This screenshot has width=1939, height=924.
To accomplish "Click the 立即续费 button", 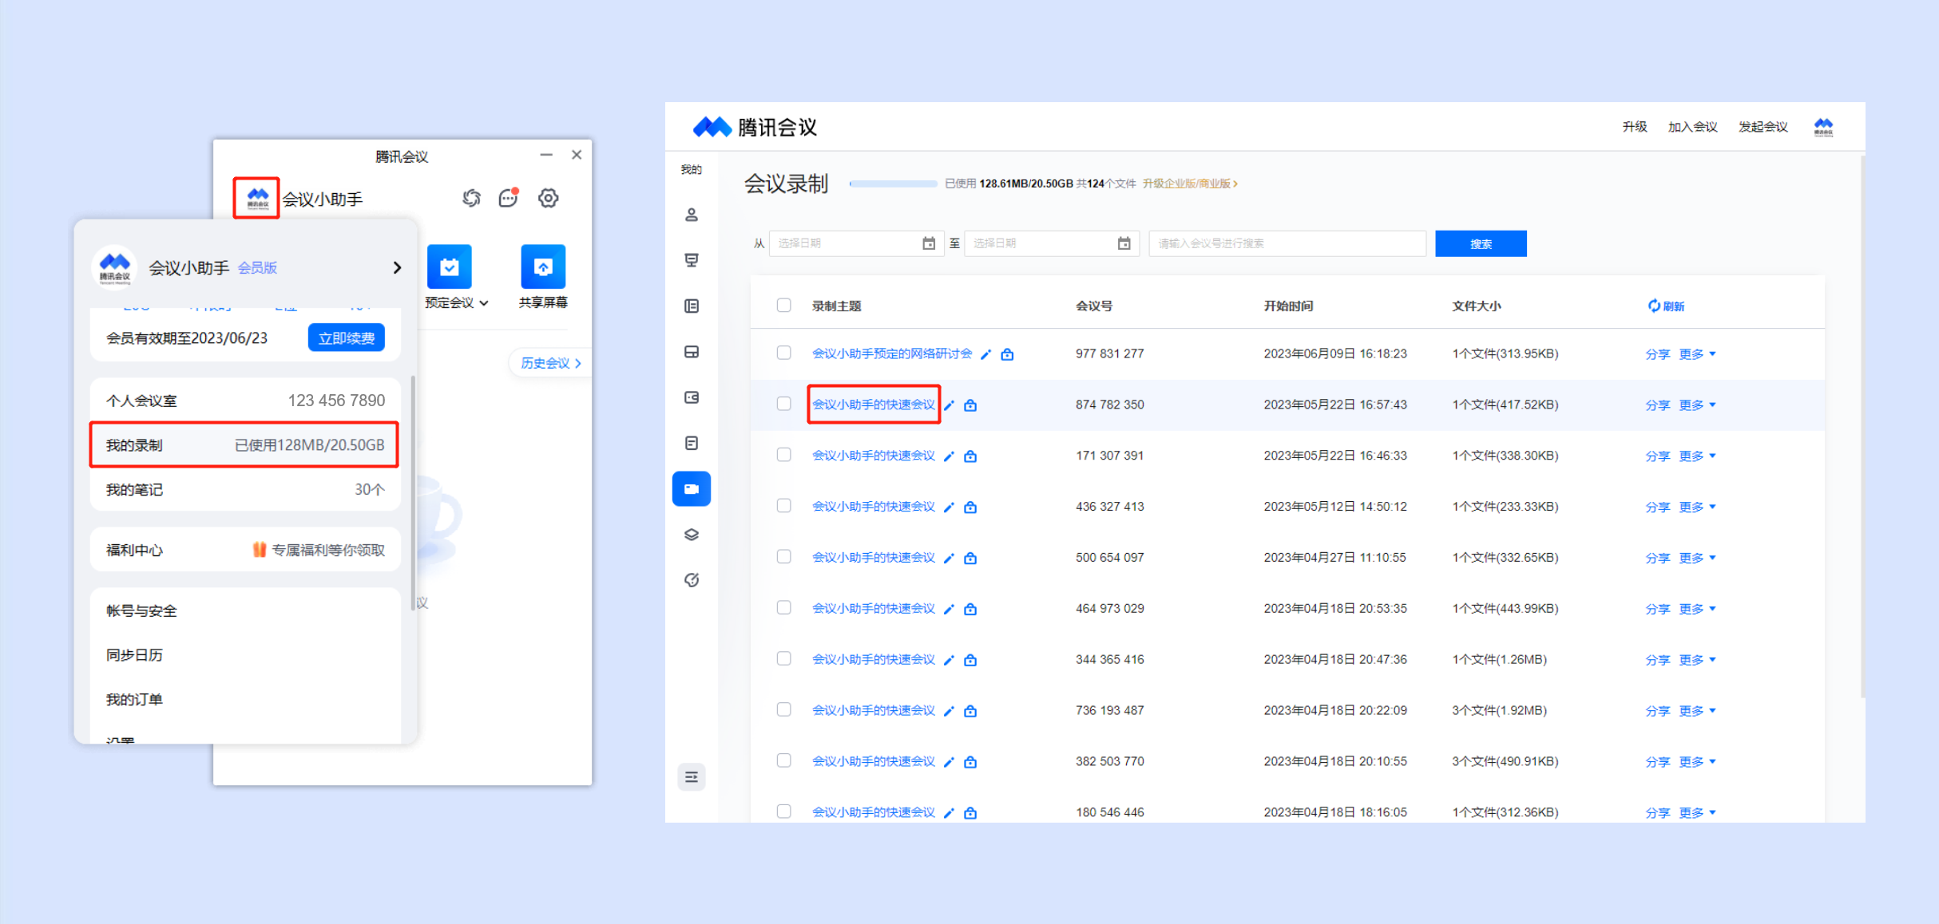I will [x=346, y=338].
